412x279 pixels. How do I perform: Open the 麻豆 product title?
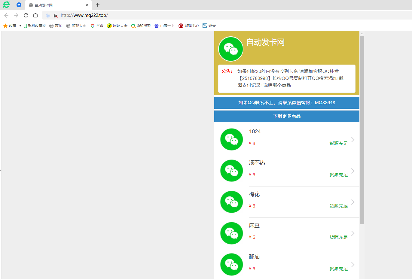pos(254,226)
